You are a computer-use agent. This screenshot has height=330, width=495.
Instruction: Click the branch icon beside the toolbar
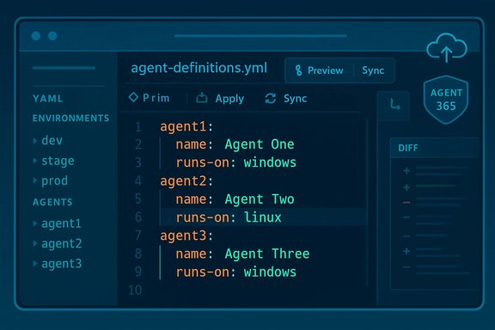pos(394,104)
